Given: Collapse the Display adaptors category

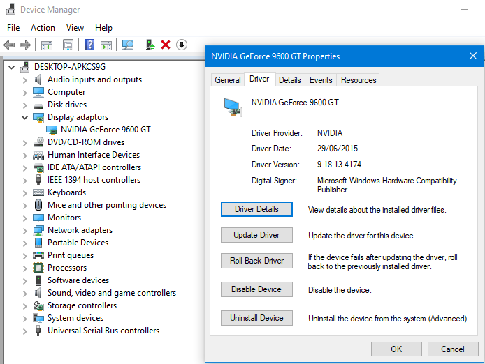Looking at the screenshot, I should tap(24, 117).
